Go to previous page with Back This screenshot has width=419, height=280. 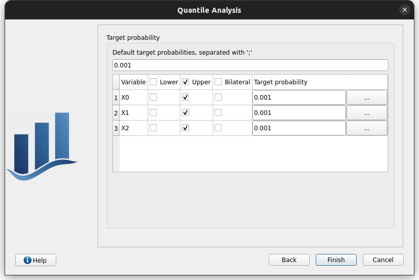(x=289, y=260)
